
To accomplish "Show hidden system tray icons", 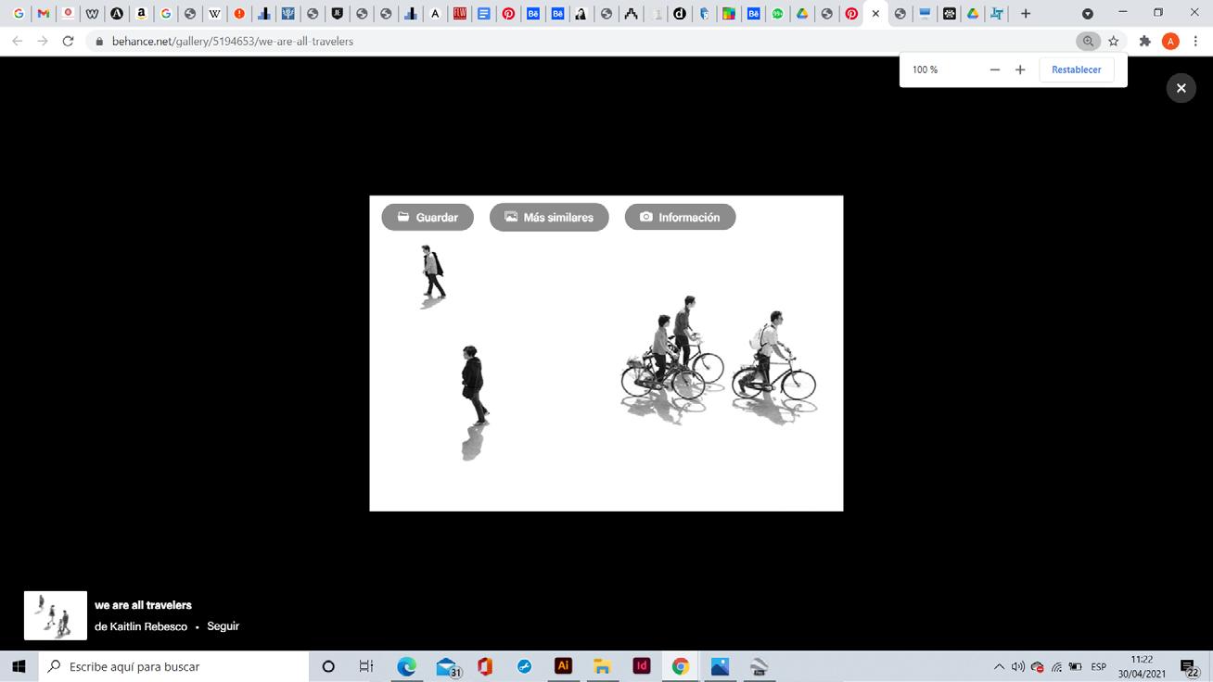I will click(x=999, y=666).
